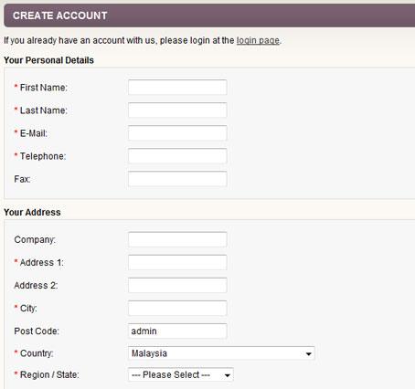Open the Country dropdown showing Malaysia
The width and height of the screenshot is (415, 389).
(221, 353)
